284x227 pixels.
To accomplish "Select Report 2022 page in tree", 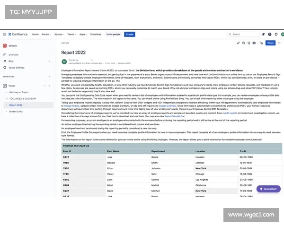I will (16, 105).
